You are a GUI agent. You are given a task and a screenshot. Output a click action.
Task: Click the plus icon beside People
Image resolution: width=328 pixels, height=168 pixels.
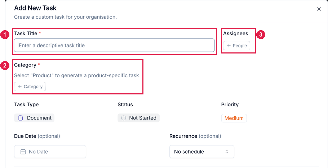click(x=229, y=46)
